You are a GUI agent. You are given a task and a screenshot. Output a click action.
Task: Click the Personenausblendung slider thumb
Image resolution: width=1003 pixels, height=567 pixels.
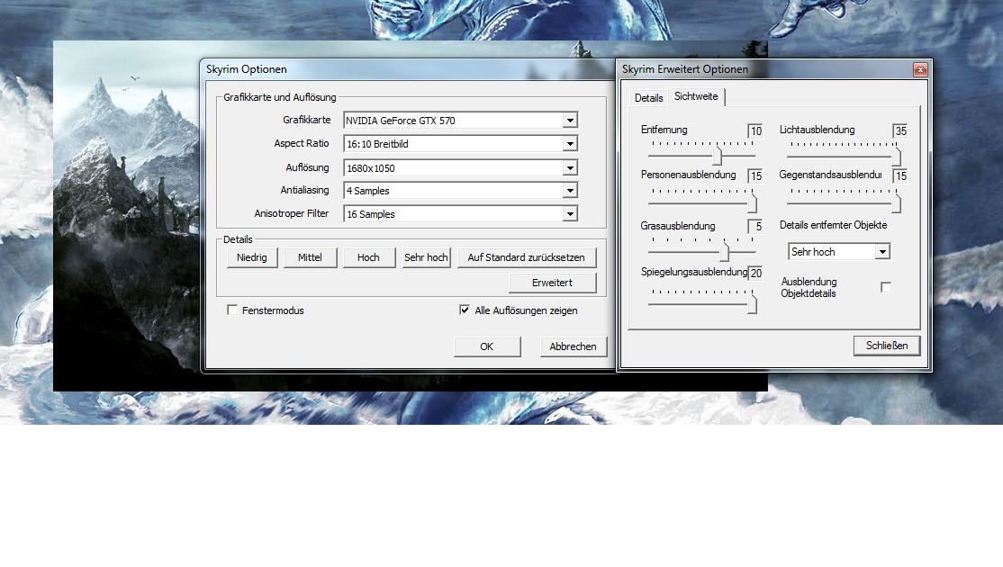pos(753,204)
